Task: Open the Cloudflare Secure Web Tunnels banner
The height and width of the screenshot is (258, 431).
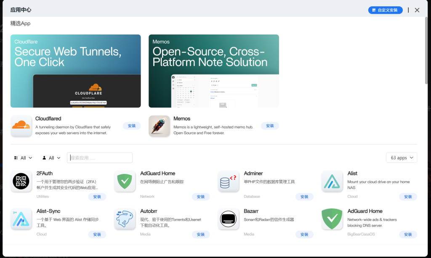Action: [76, 71]
